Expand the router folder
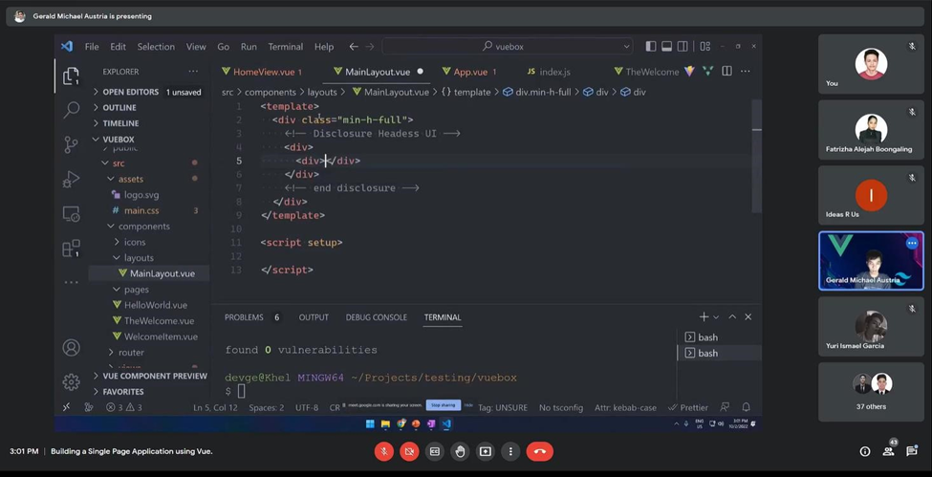932x477 pixels. pos(150,352)
